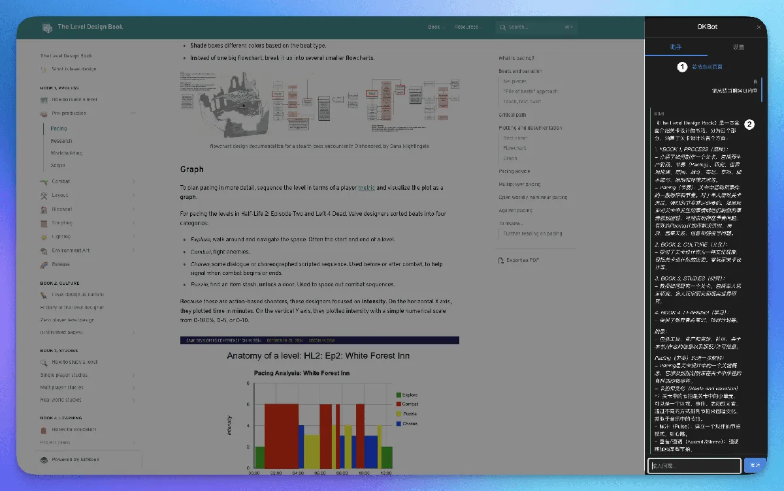Click the metric hyperlink in Graph paragraph

[367, 188]
